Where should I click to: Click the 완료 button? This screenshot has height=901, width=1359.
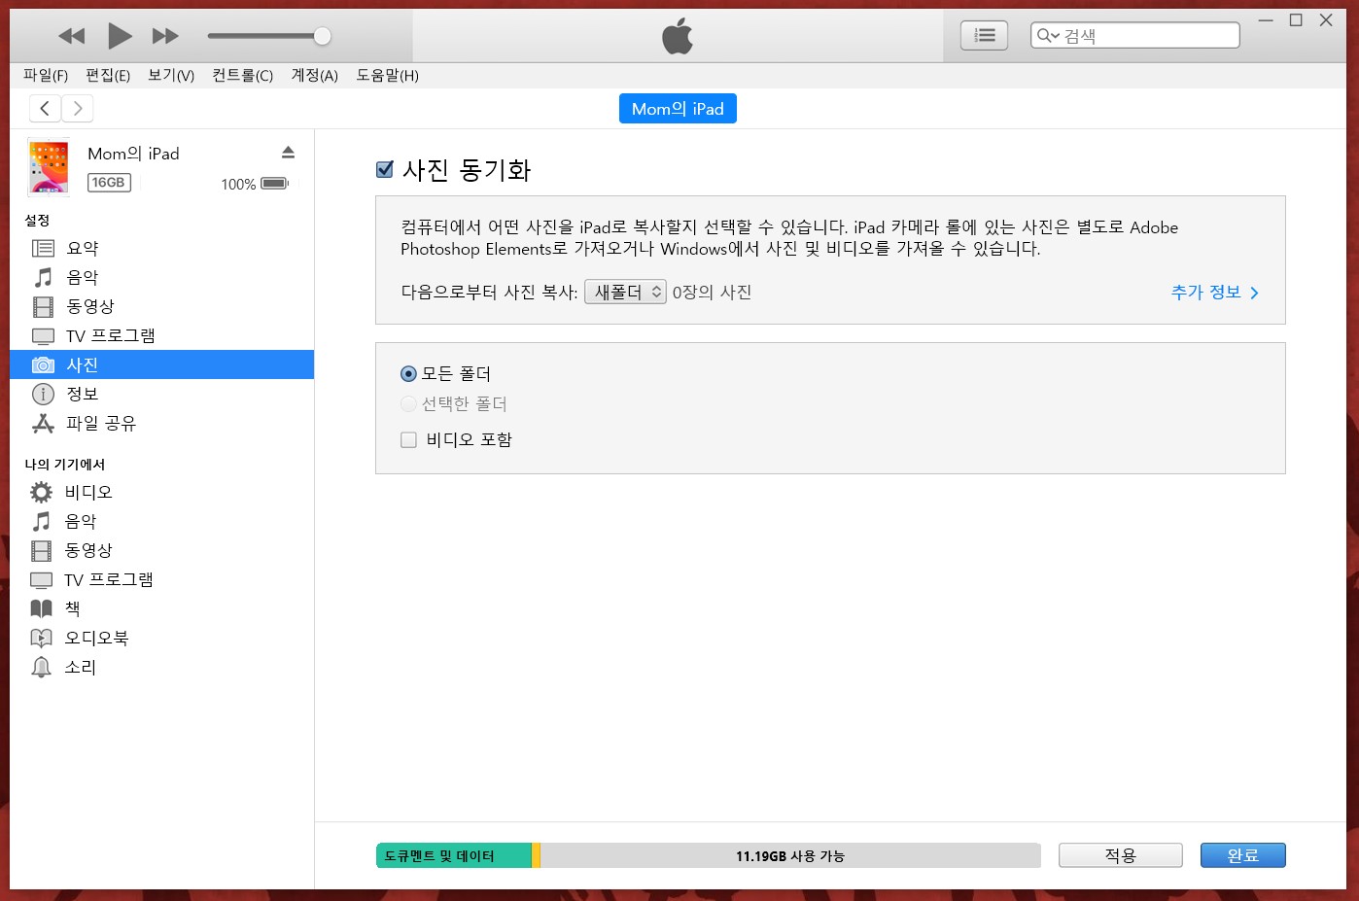click(1242, 855)
